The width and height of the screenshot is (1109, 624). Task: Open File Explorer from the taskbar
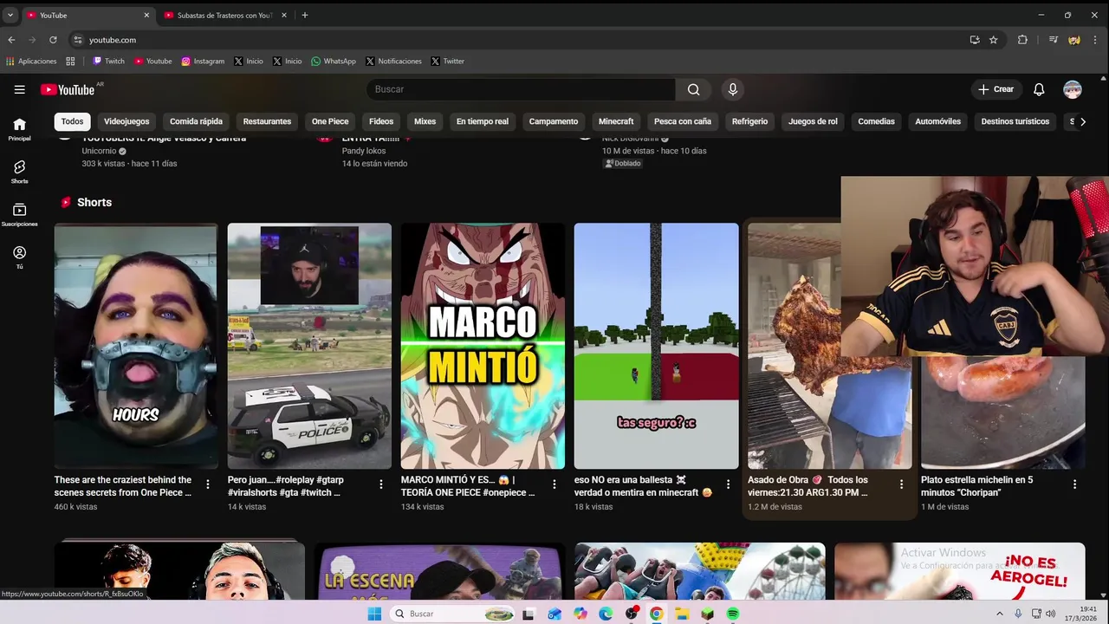(x=682, y=614)
